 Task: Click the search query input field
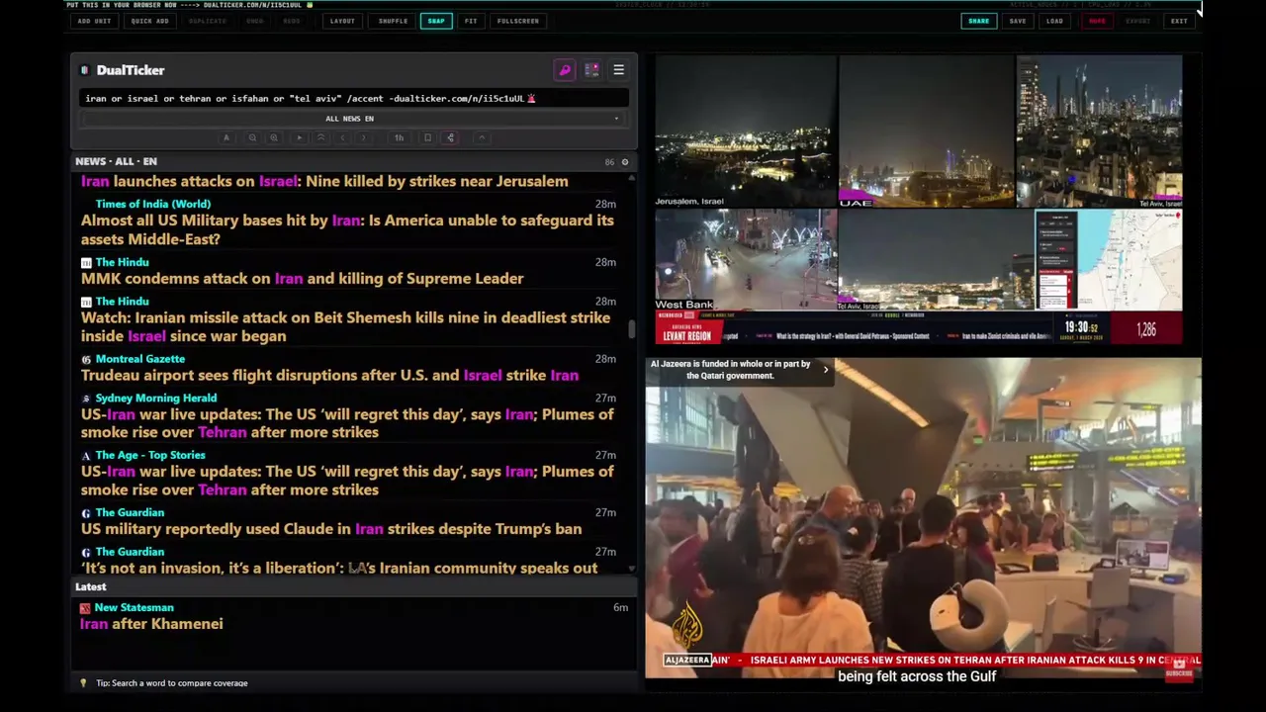[x=353, y=98]
